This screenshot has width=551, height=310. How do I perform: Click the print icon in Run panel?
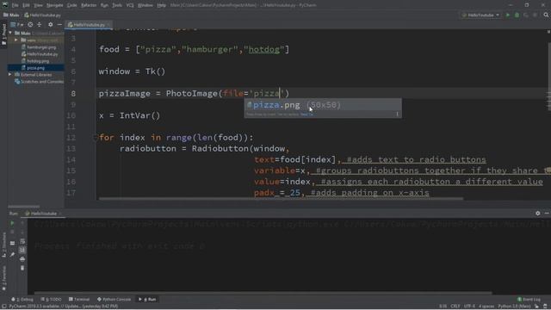pyautogui.click(x=22, y=259)
